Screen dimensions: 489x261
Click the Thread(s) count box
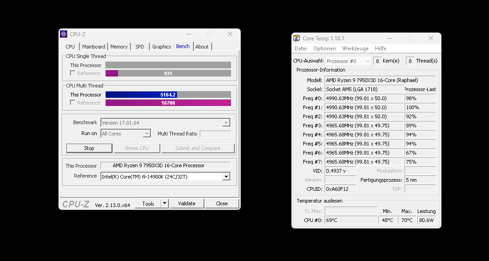coord(410,61)
